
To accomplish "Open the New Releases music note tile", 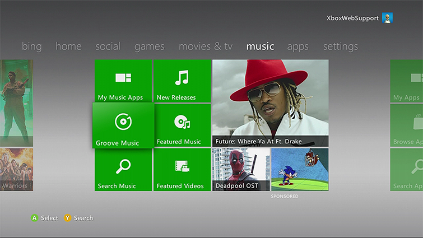I will pyautogui.click(x=182, y=81).
